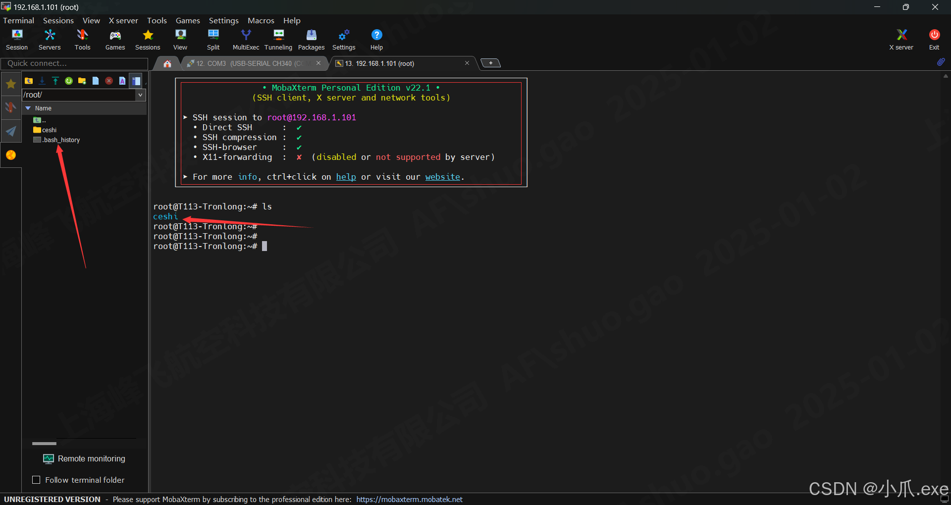Click the paperclip attach icon
Viewport: 951px width, 505px height.
[941, 62]
